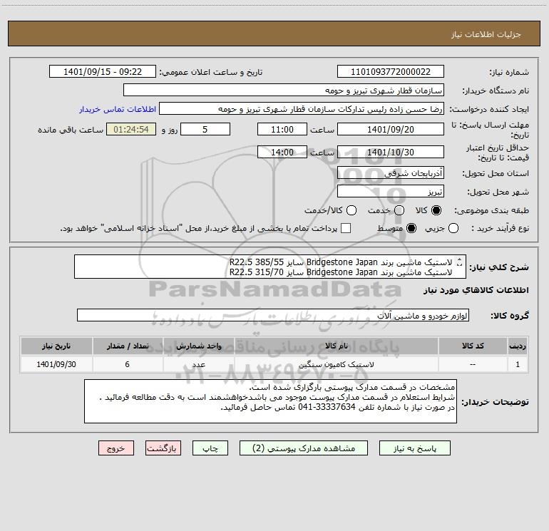Select the متوسط purchase type radio
Viewport: 549px width, 531px height.
411,228
